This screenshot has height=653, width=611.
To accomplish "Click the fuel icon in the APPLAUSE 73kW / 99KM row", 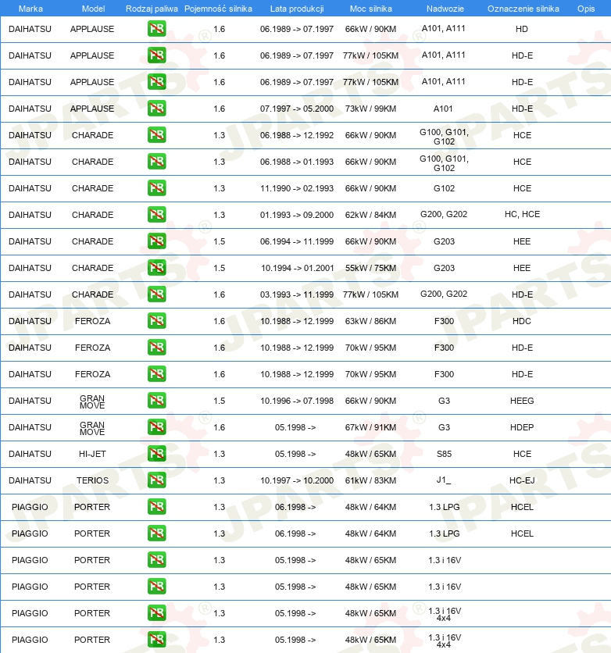I will 156,109.
